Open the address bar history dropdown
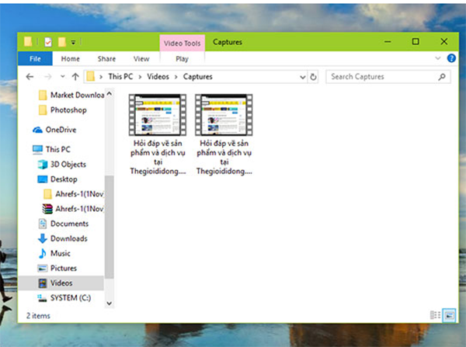The height and width of the screenshot is (347, 466). click(301, 77)
